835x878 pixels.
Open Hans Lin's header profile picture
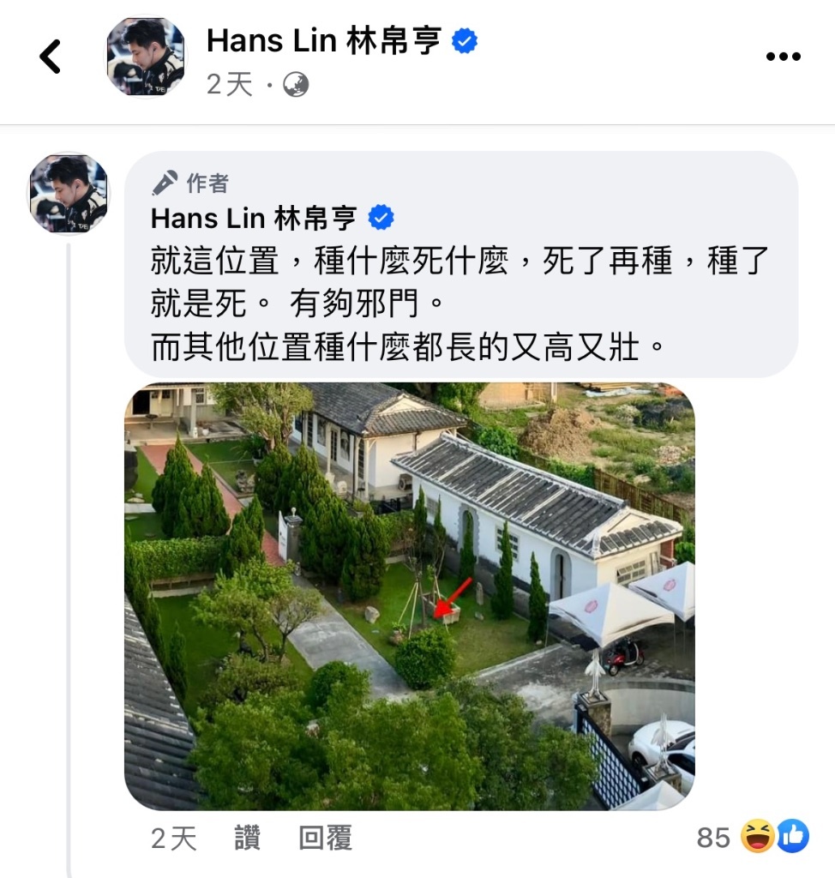tap(146, 56)
